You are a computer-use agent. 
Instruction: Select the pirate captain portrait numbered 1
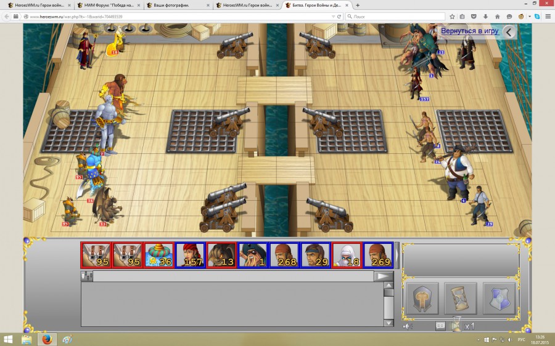[253, 255]
